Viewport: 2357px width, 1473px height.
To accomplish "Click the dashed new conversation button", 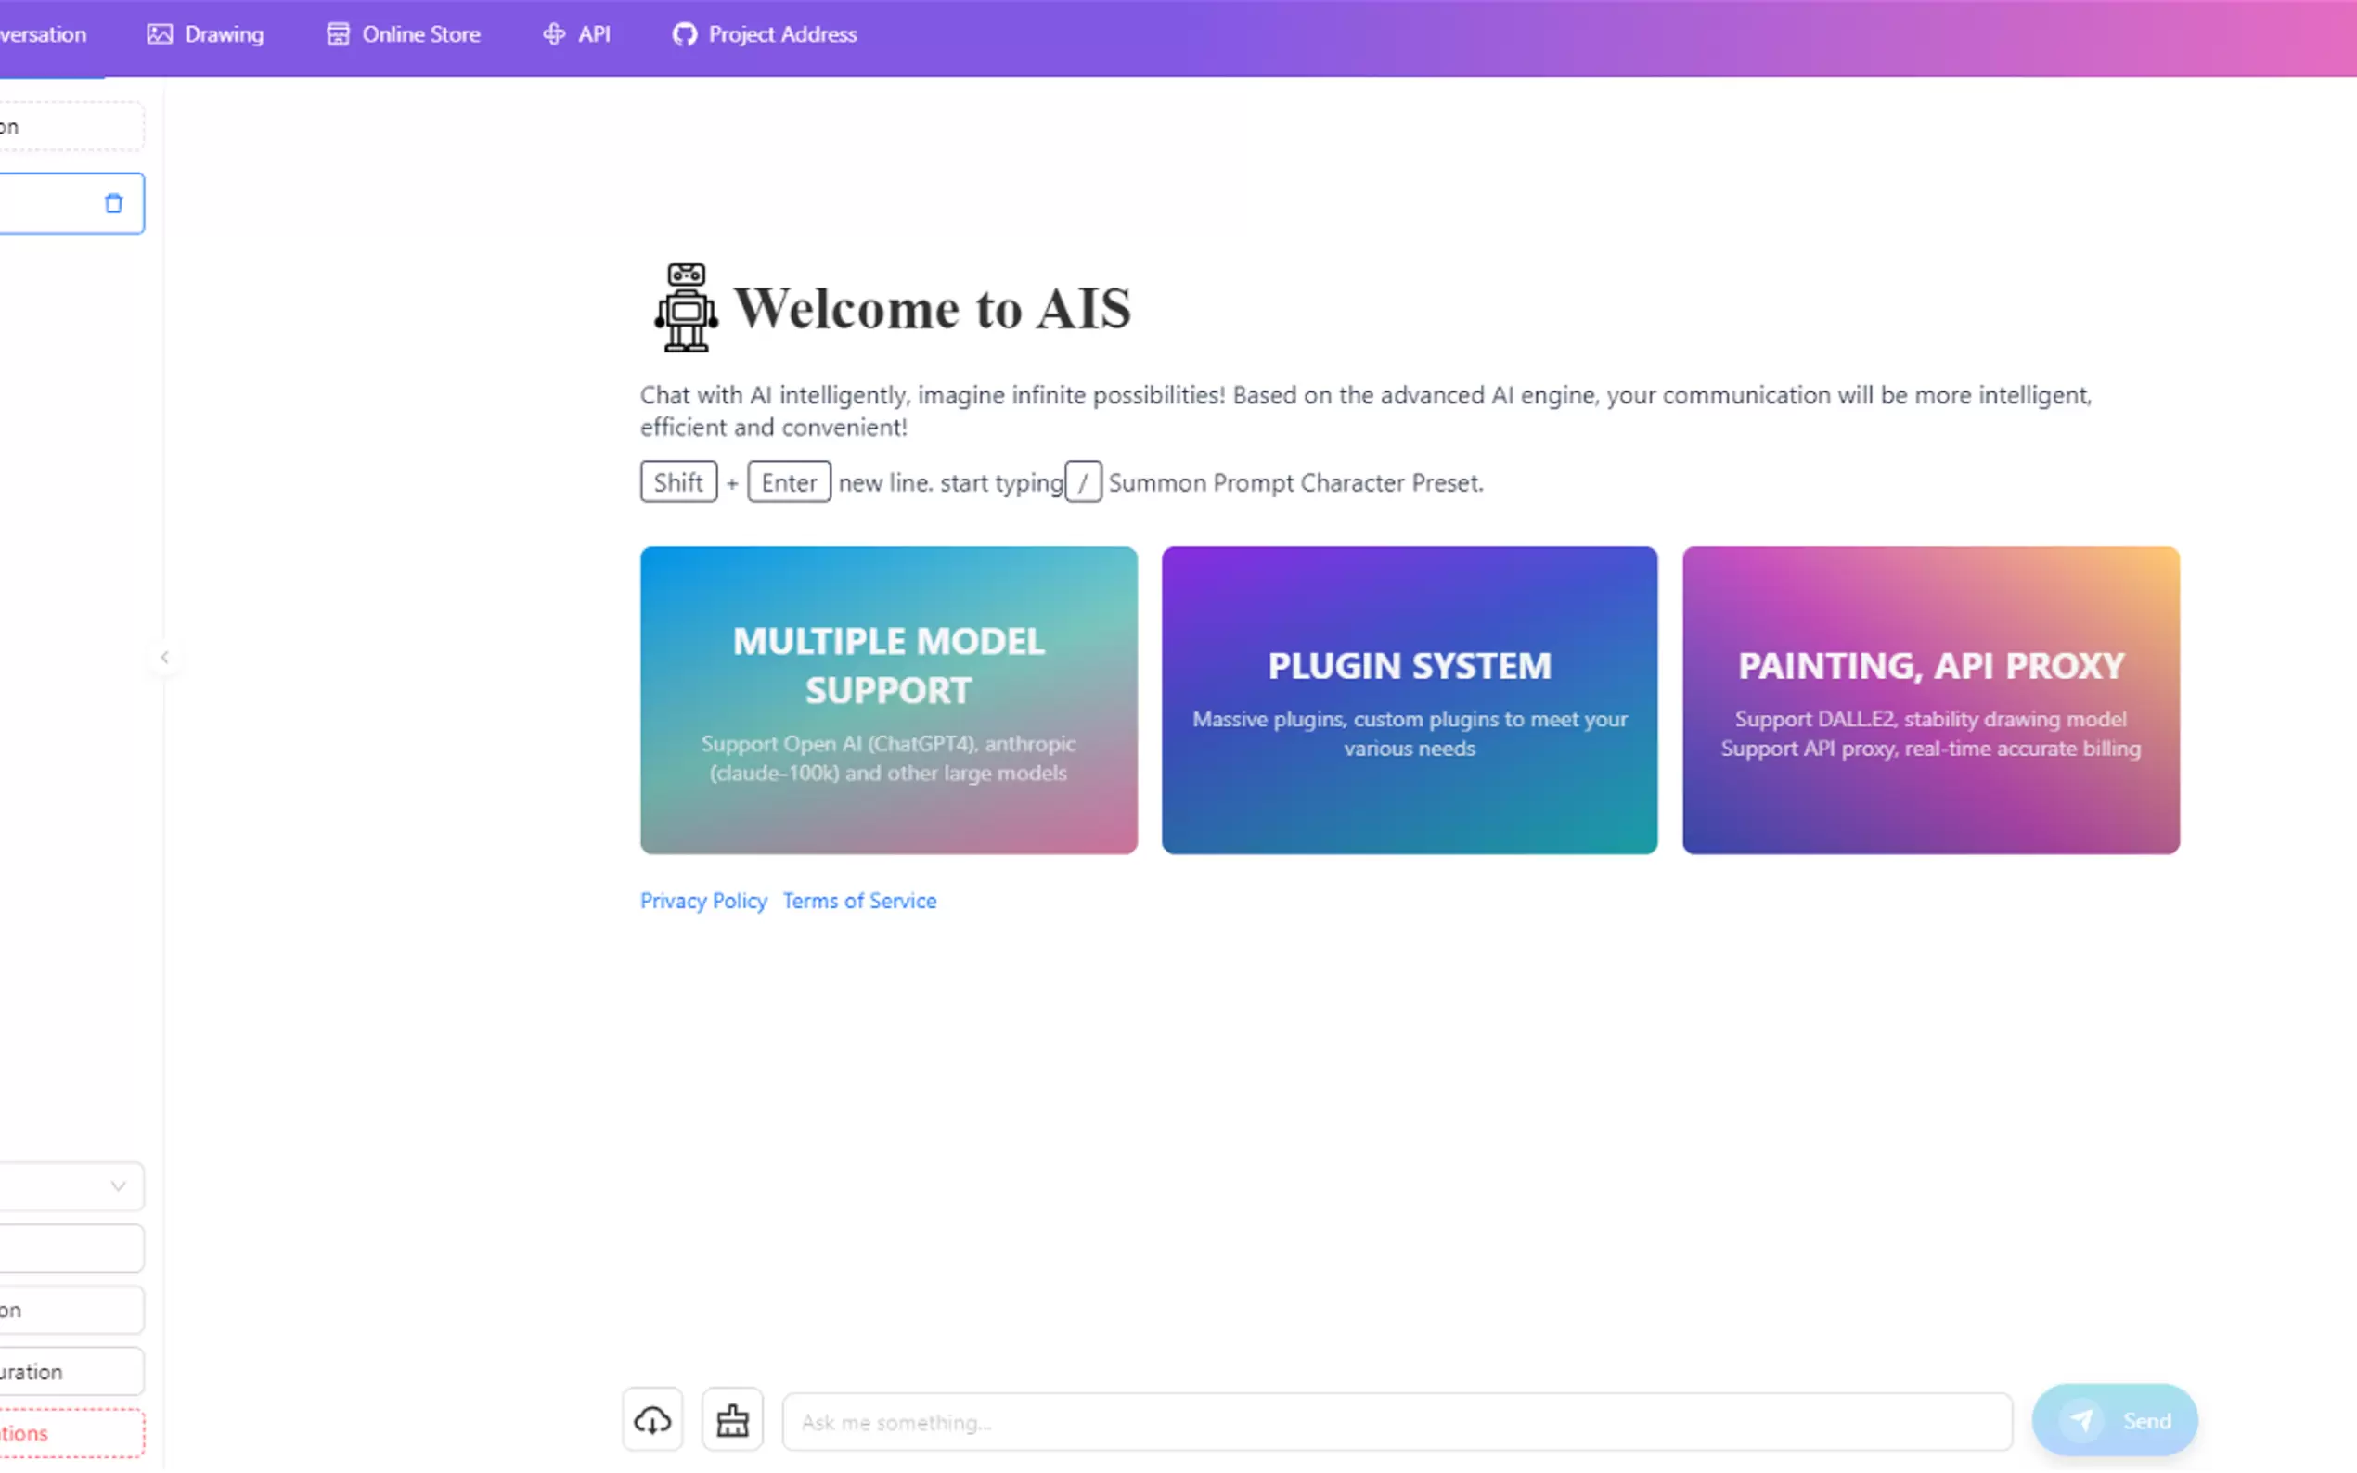I will tap(71, 127).
